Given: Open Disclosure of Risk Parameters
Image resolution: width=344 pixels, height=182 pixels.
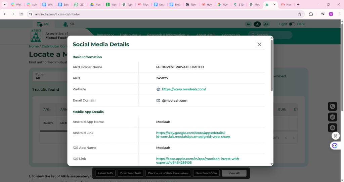Looking at the screenshot, I should pyautogui.click(x=168, y=173).
